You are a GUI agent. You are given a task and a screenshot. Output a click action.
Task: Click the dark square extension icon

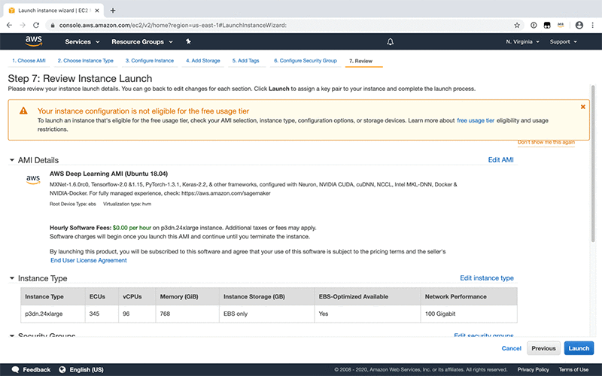tap(547, 26)
